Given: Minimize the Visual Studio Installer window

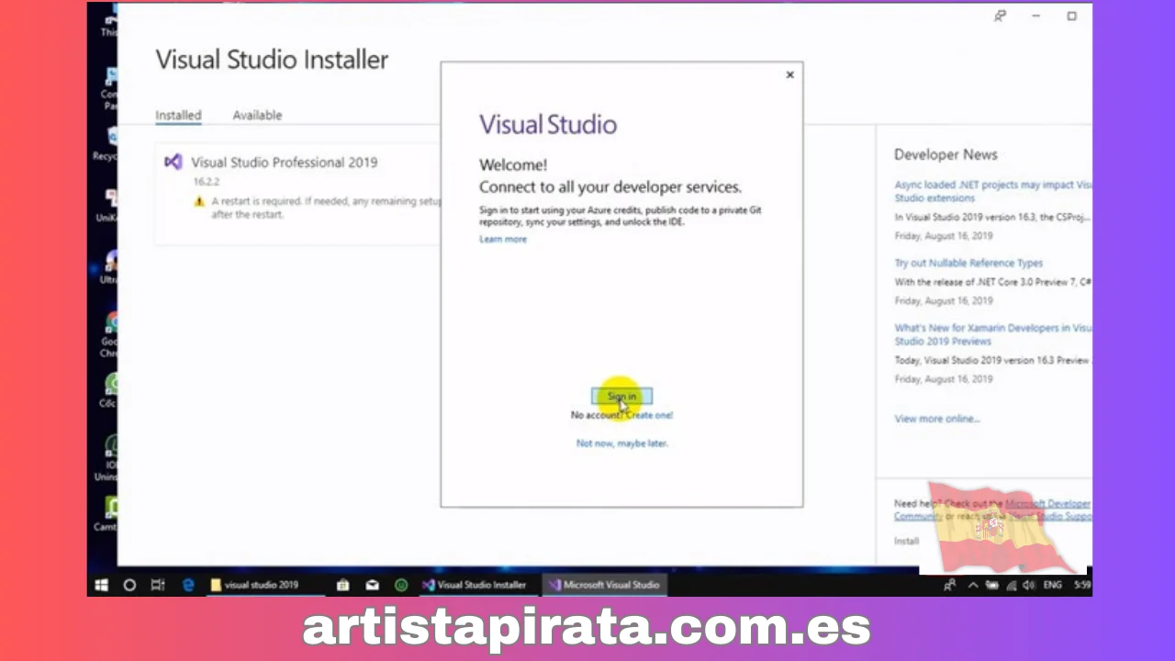Looking at the screenshot, I should pos(1035,17).
